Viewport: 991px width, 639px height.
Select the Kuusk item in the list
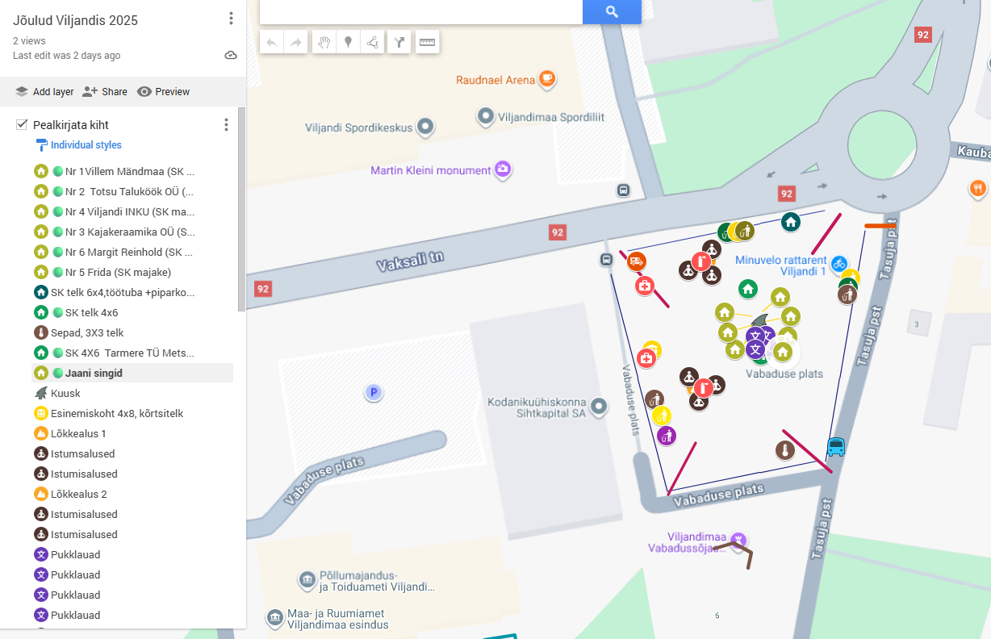point(65,393)
